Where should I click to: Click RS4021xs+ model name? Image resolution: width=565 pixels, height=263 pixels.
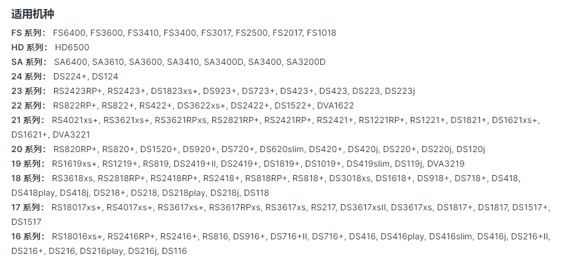(x=75, y=120)
